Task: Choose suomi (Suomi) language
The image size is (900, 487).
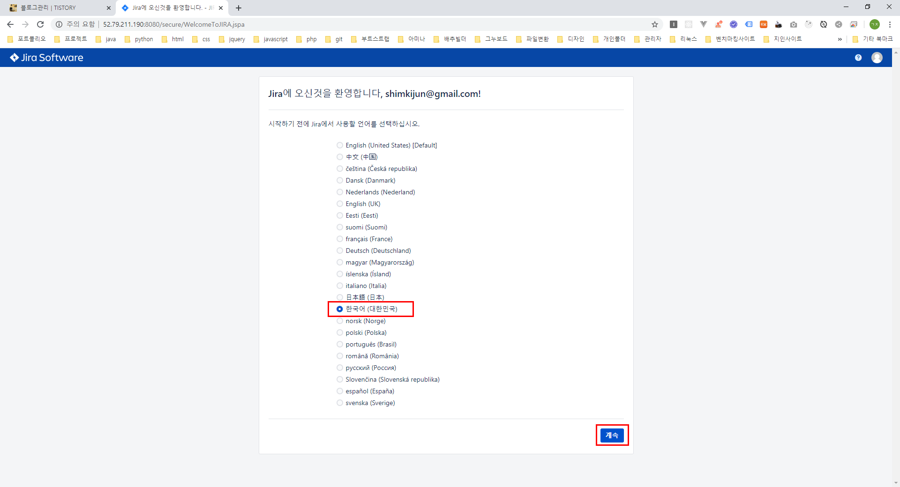Action: point(340,227)
